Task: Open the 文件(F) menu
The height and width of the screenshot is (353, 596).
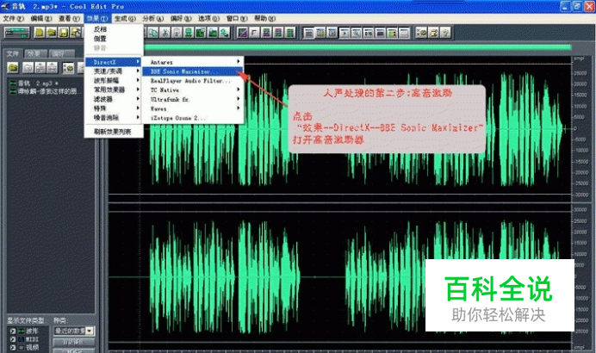Action: point(13,18)
